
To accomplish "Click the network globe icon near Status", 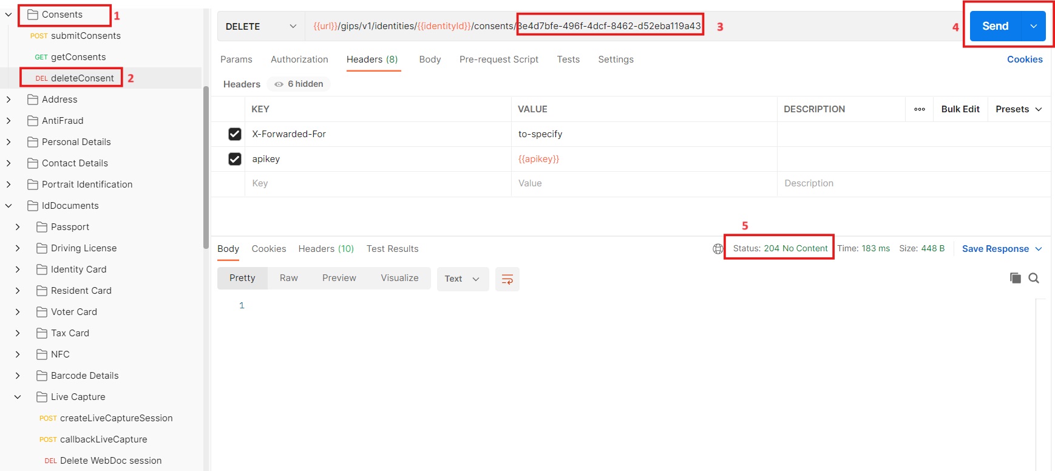I will [x=718, y=249].
